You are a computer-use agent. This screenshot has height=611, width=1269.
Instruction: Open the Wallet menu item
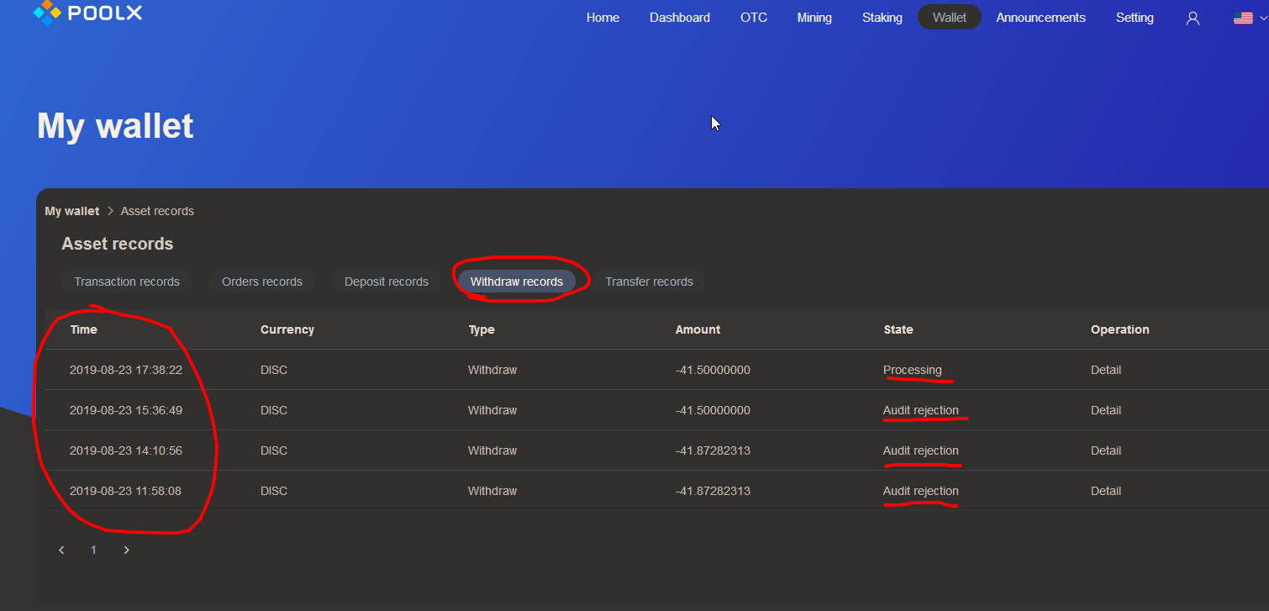click(950, 18)
